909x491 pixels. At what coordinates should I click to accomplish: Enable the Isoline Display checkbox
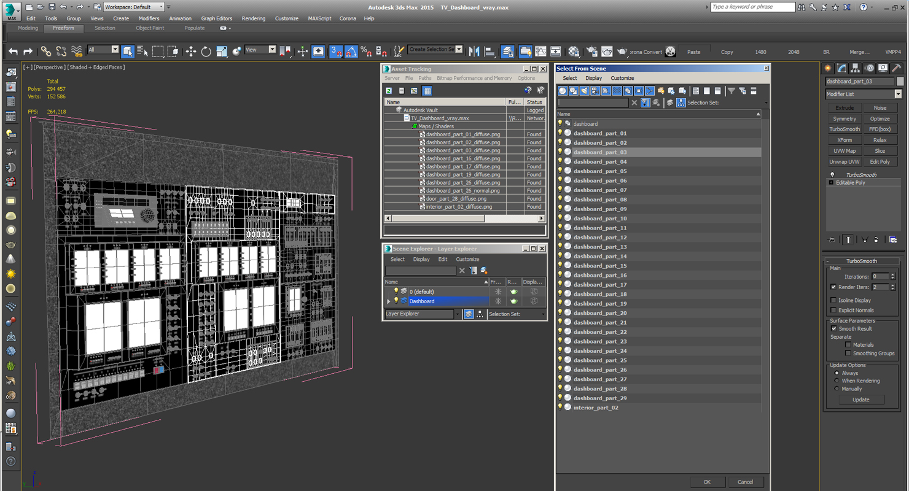pyautogui.click(x=833, y=301)
